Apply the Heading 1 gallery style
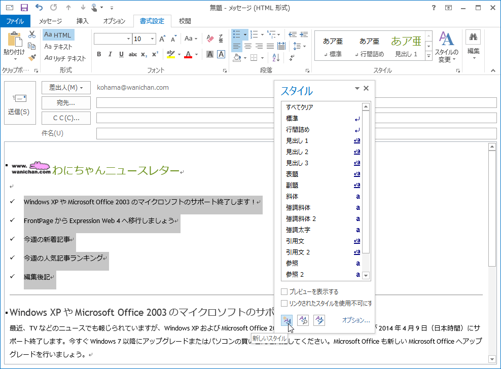The width and height of the screenshot is (501, 369). tap(406, 46)
